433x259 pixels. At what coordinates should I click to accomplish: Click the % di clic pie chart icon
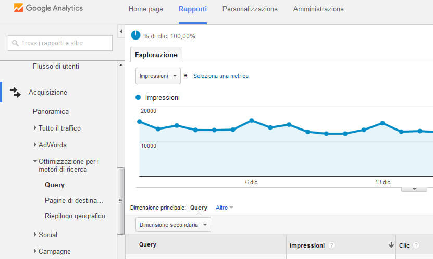pos(135,35)
